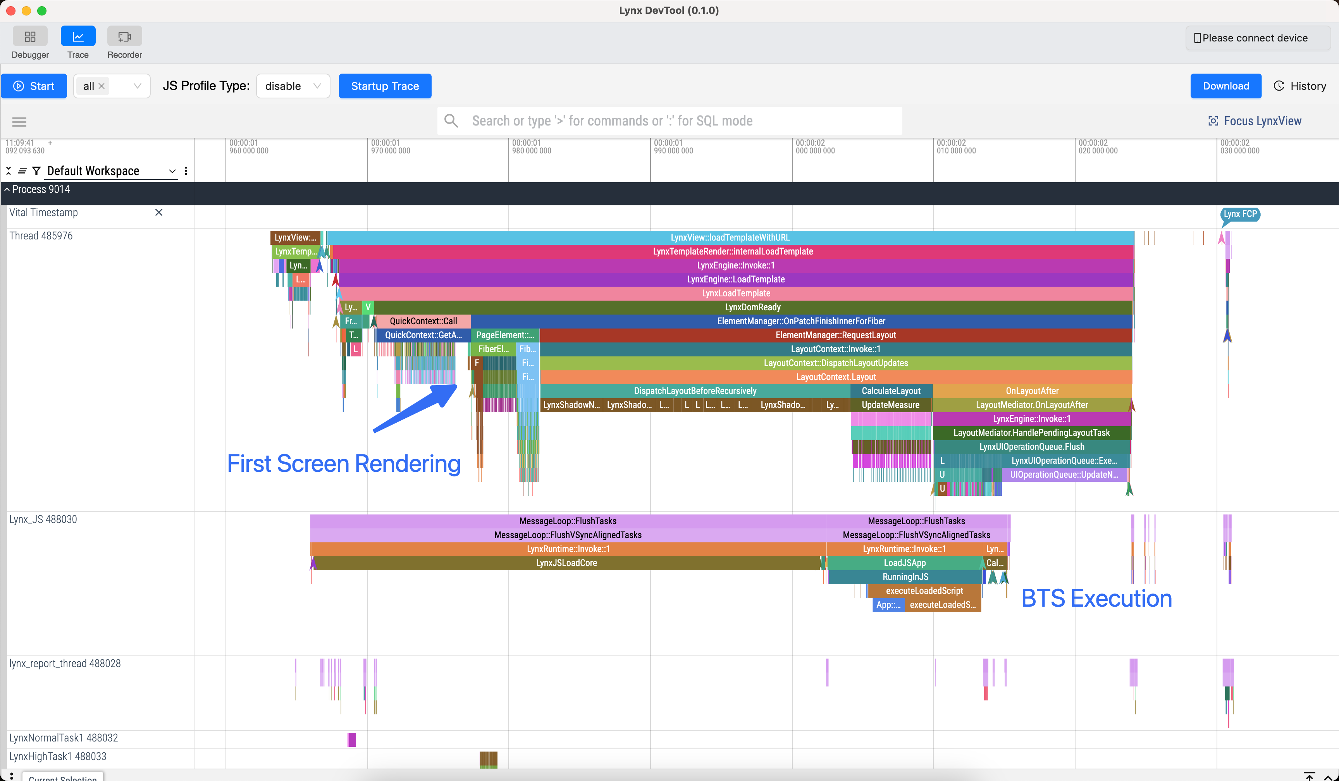Image resolution: width=1339 pixels, height=781 pixels.
Task: Select the LynxDomReady slice
Action: 752,307
